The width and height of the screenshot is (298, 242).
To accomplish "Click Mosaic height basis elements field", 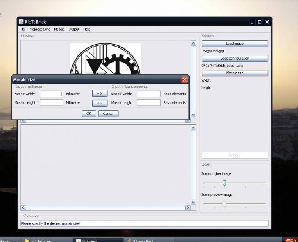I will point(149,103).
